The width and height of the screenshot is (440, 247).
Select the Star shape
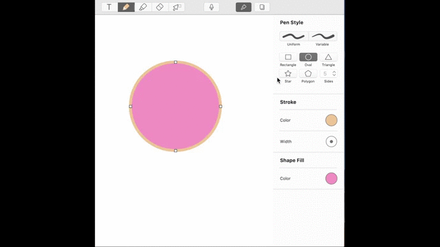(288, 73)
